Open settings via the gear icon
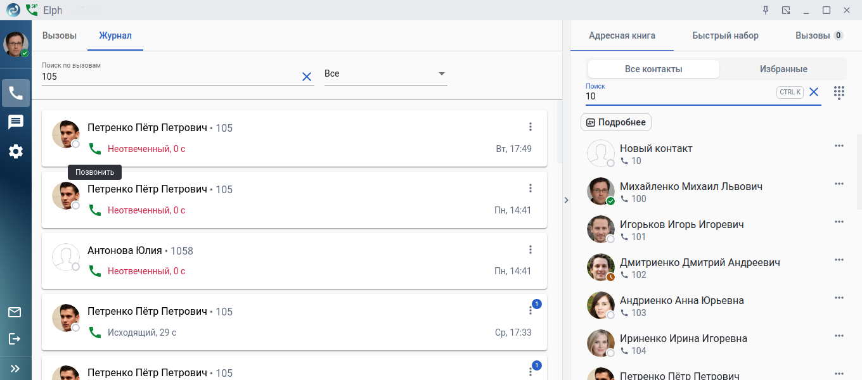This screenshot has height=380, width=862. coord(15,151)
